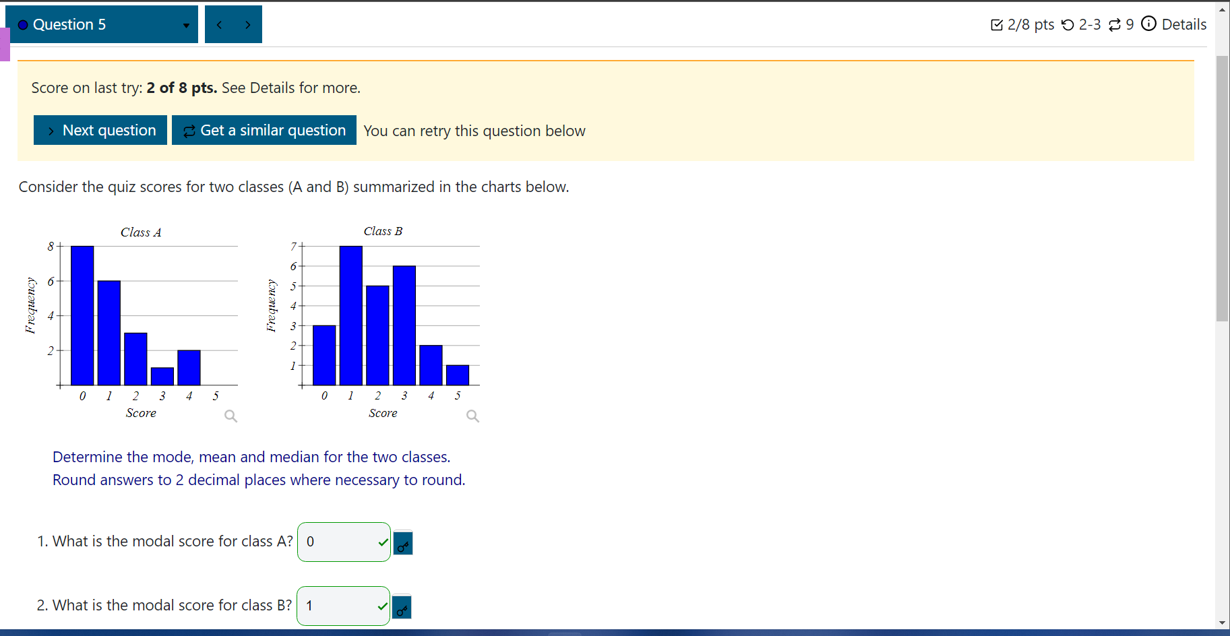Click the refresh arrows icon in Get a similar question

pyautogui.click(x=189, y=130)
